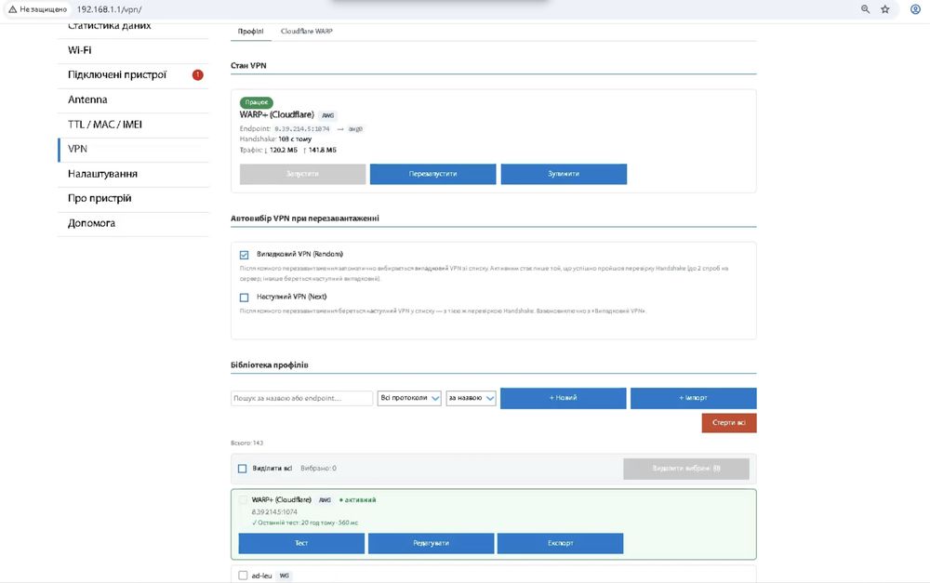
Task: Switch to the Профілі tab
Action: 250,32
